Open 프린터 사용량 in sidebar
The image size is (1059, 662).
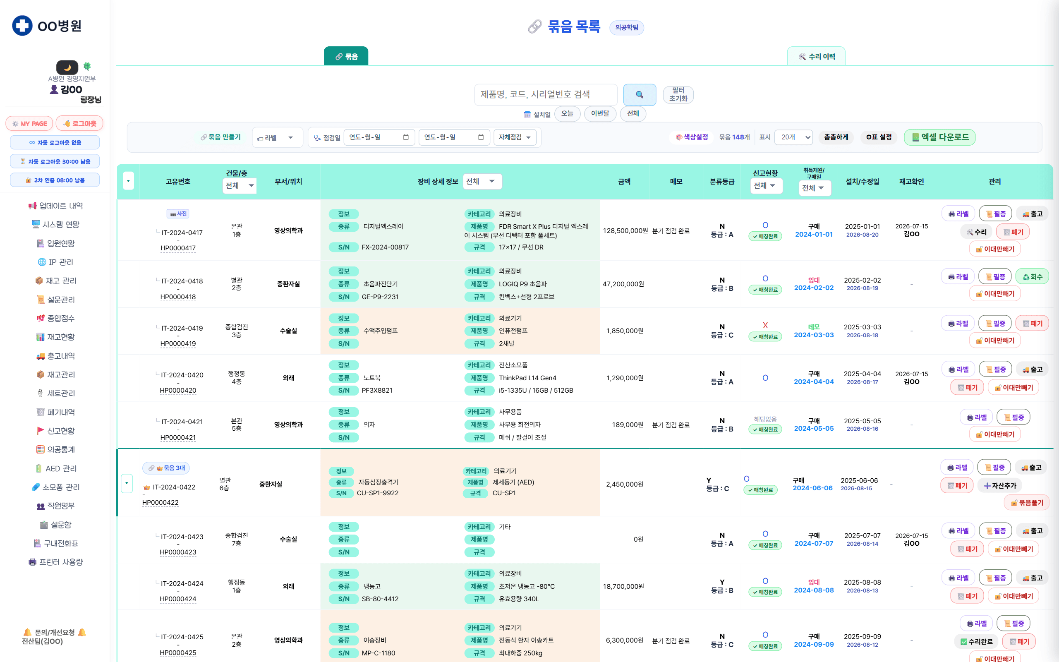click(x=56, y=562)
